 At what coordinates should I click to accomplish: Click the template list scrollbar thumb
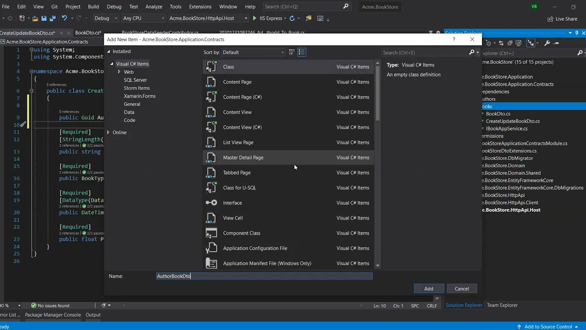378,93
